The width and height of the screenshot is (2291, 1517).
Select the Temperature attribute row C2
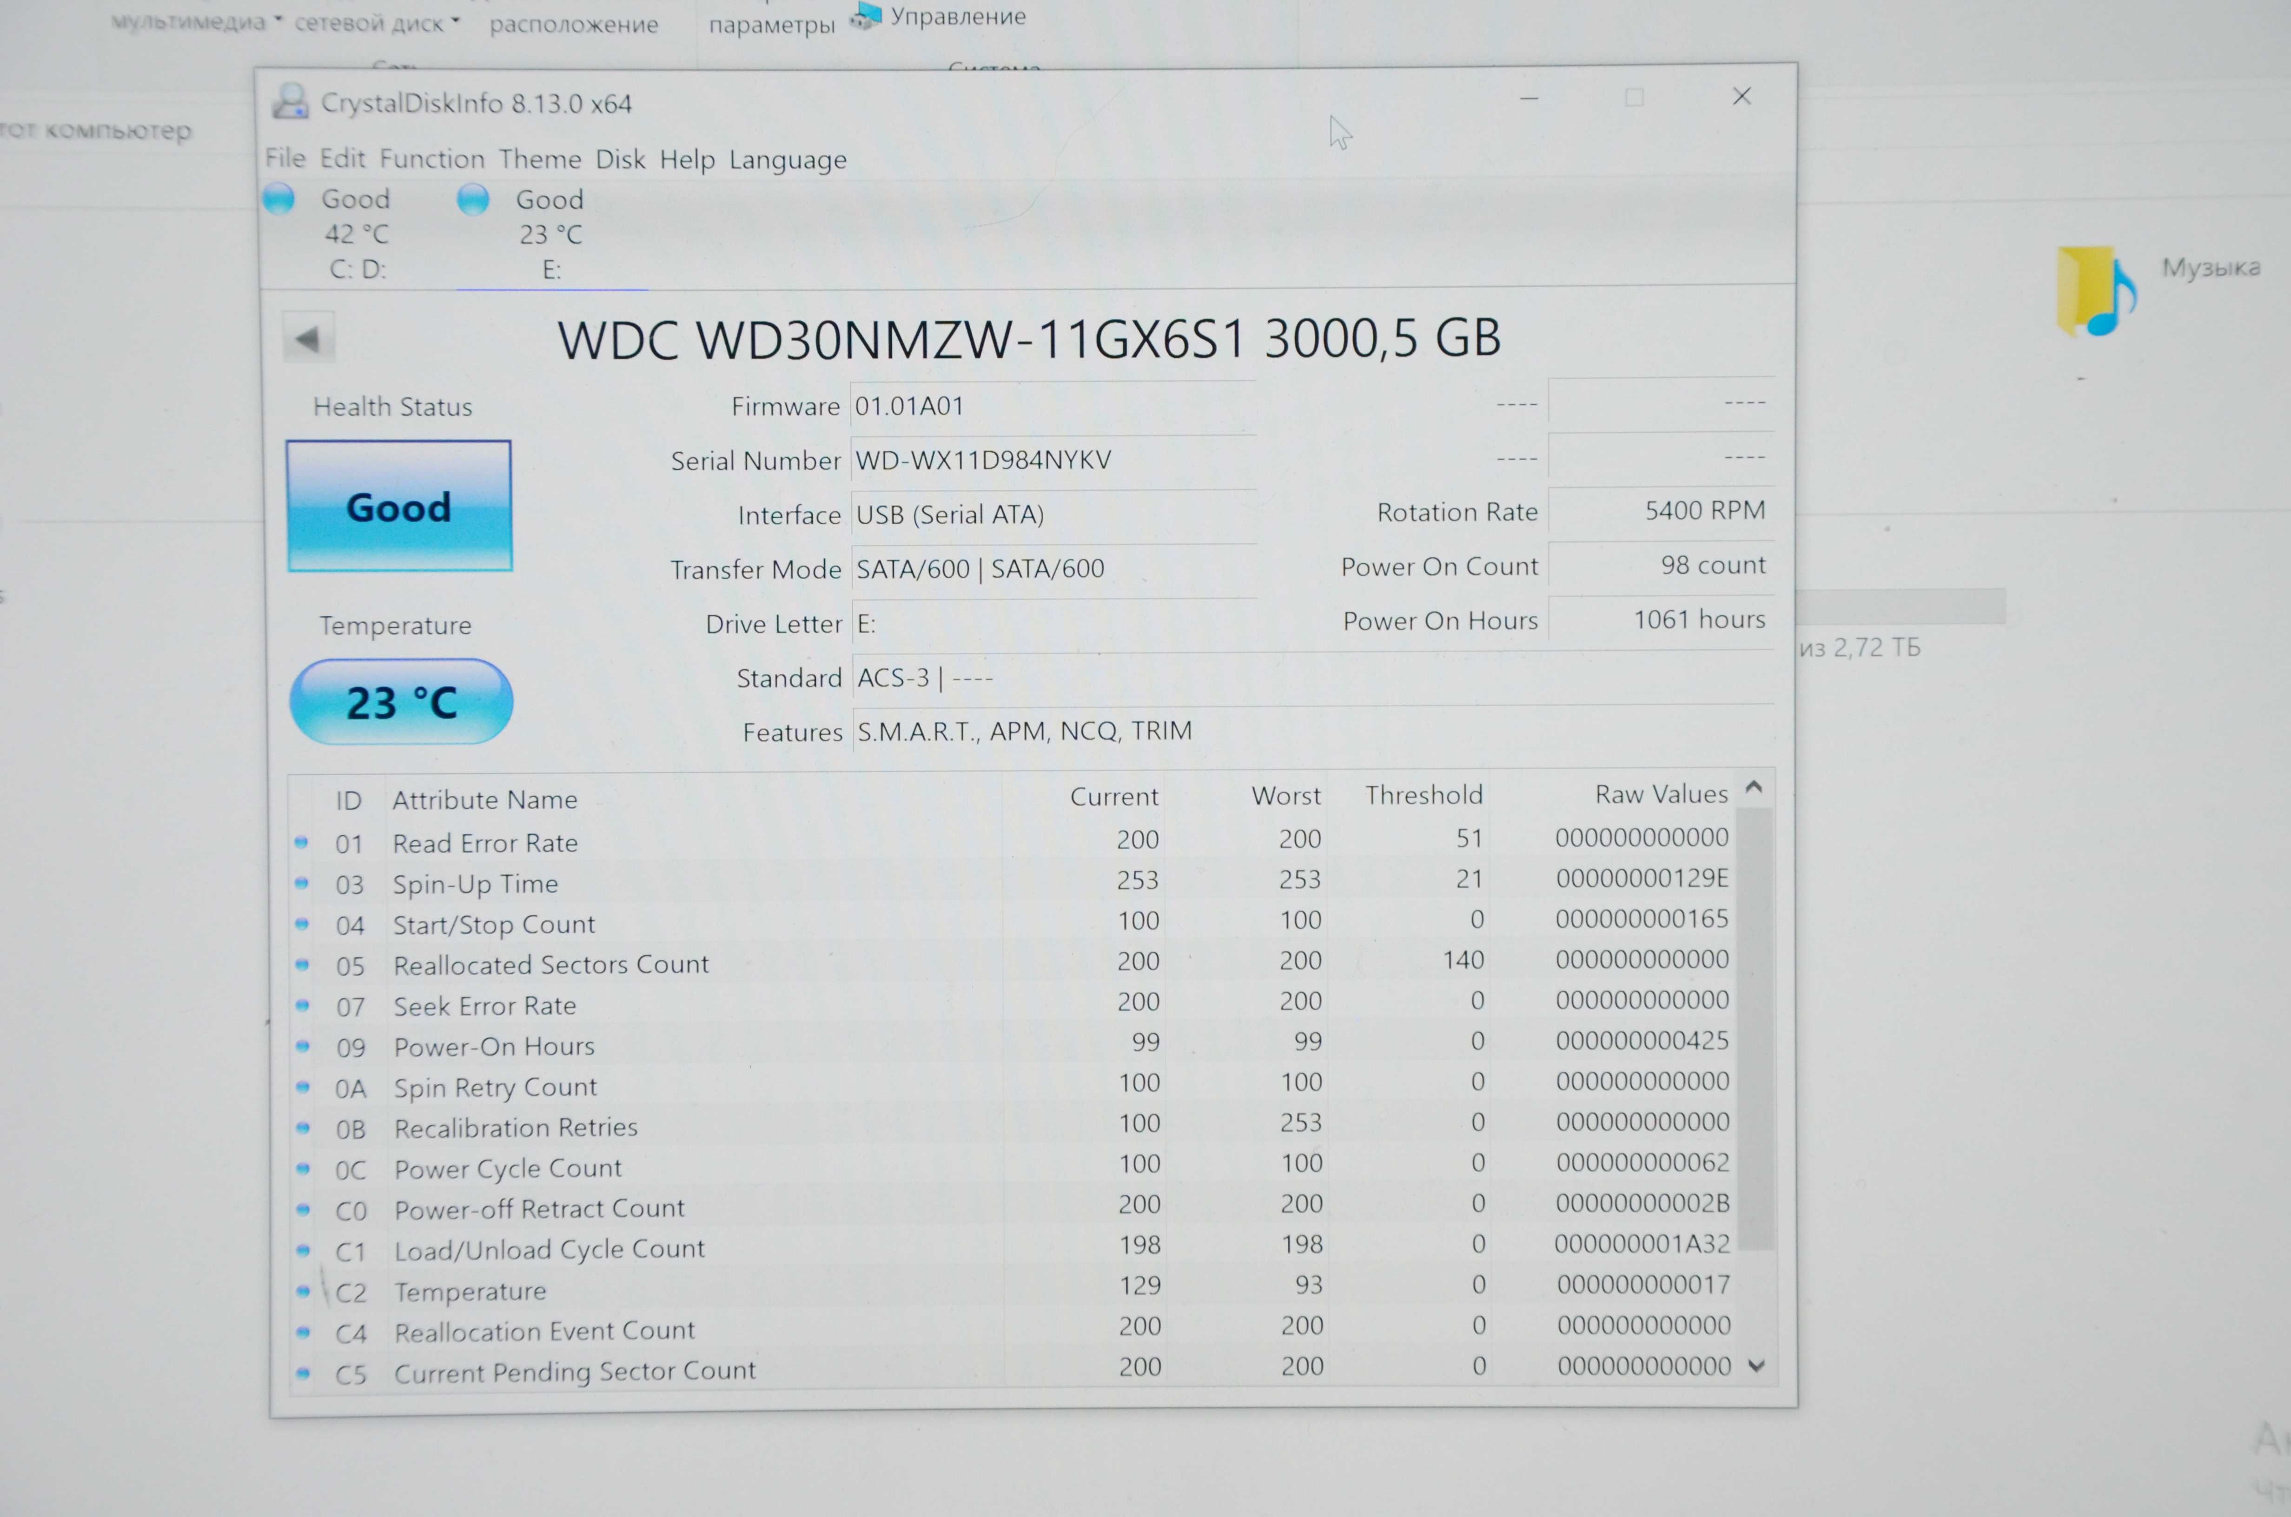1013,1288
